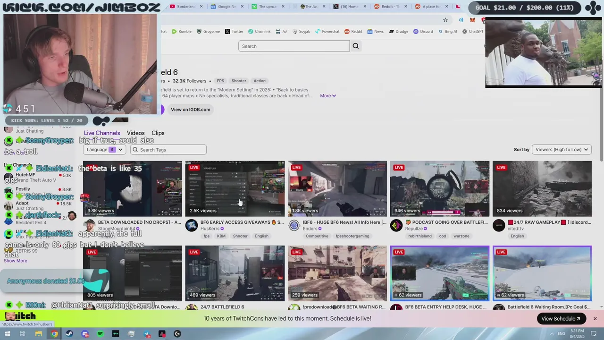604x340 pixels.
Task: Open Task View on the taskbar
Action: (x=22, y=334)
